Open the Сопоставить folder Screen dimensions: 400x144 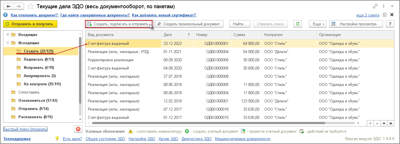point(29,92)
